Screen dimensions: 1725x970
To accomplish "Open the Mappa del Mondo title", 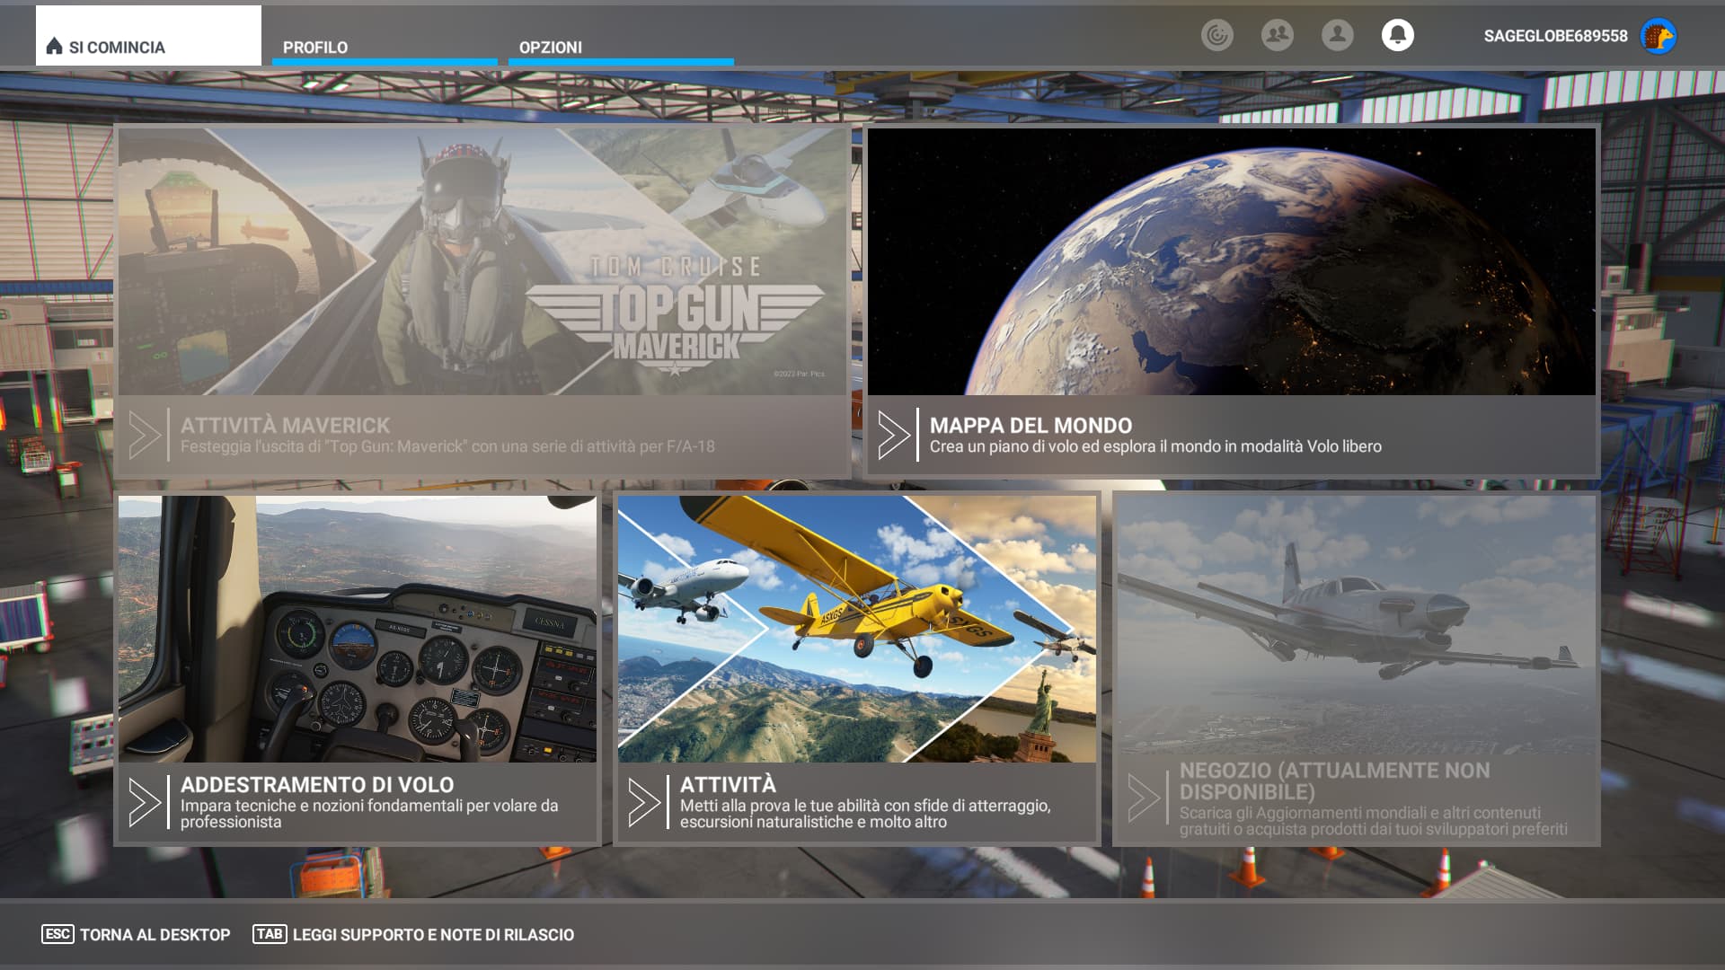I will pos(1031,425).
